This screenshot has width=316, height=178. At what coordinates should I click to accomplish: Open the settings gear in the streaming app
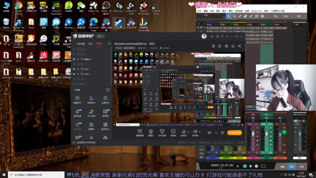[222, 133]
